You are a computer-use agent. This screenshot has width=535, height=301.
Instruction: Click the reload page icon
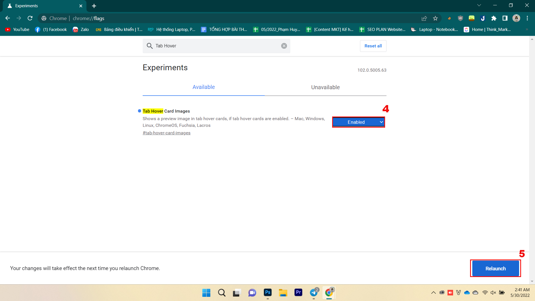point(30,18)
